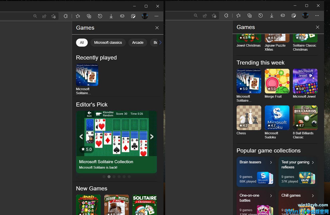Open Extensions puzzle icon in right window
This screenshot has height=215, width=330.
[226, 16]
